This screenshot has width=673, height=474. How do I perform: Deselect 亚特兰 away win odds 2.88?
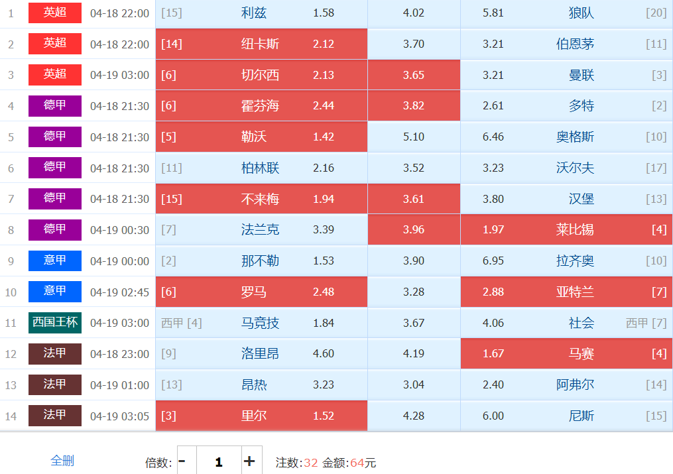(566, 292)
